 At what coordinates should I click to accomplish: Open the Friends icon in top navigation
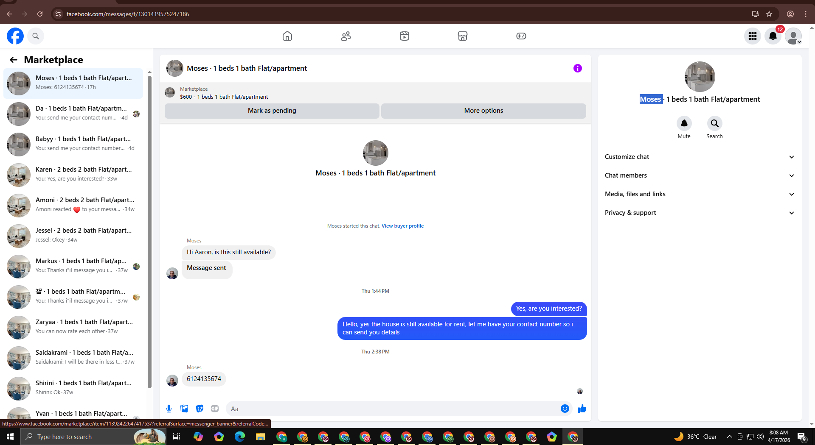pyautogui.click(x=346, y=36)
